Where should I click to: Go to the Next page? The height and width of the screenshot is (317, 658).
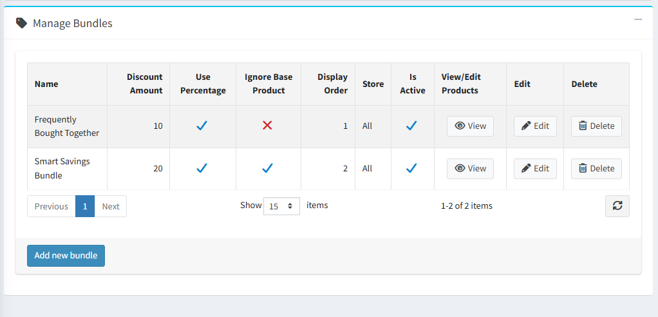pos(111,206)
